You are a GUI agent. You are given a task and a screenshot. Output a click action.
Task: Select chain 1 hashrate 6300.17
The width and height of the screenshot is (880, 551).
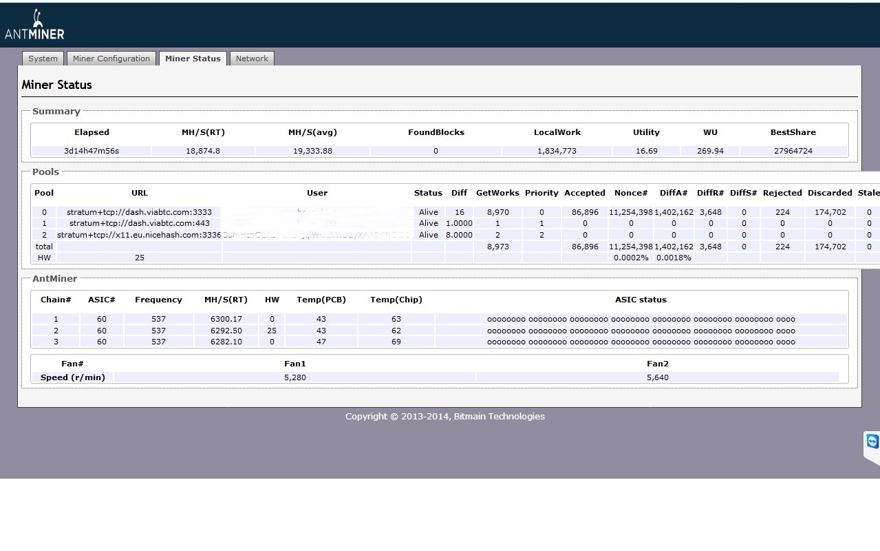click(x=226, y=319)
